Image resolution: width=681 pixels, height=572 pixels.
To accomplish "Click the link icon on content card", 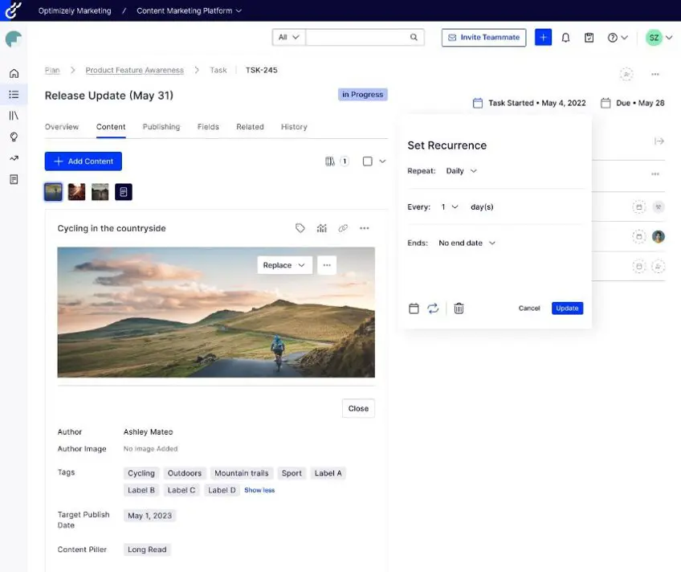I will (x=343, y=228).
